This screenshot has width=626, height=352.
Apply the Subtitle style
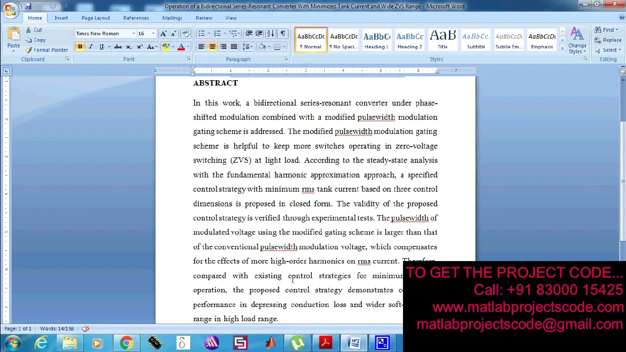[x=476, y=40]
